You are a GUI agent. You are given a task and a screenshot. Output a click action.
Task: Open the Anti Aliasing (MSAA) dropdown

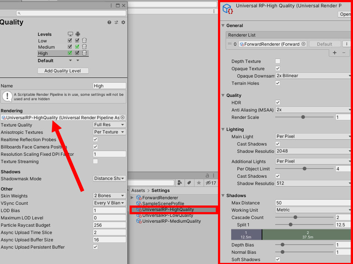pyautogui.click(x=313, y=110)
